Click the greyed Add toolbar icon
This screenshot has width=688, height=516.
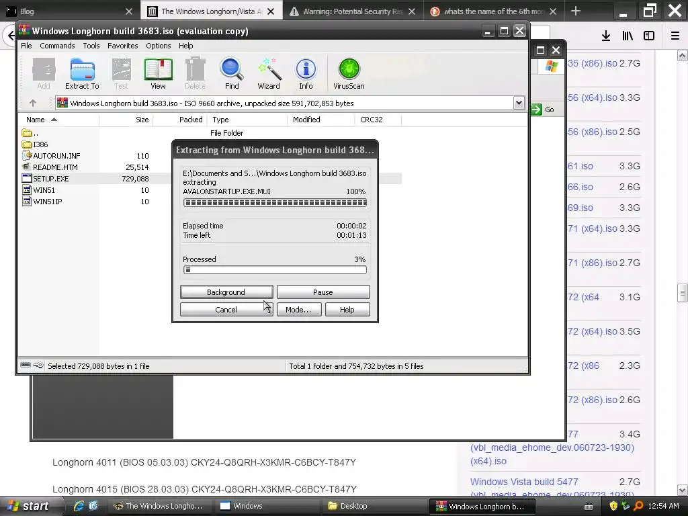pyautogui.click(x=44, y=74)
